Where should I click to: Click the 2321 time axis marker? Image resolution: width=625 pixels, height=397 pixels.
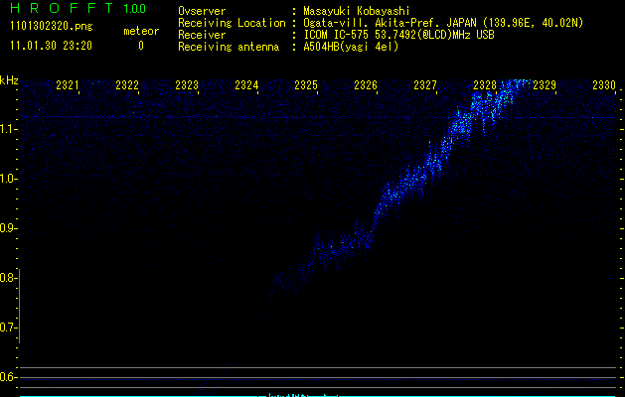click(x=68, y=85)
